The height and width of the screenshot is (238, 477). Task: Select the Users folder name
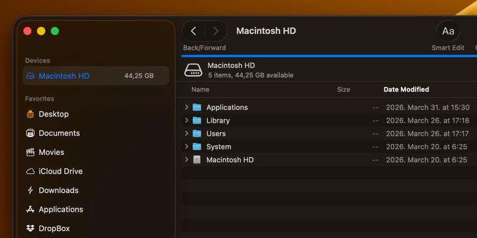216,133
